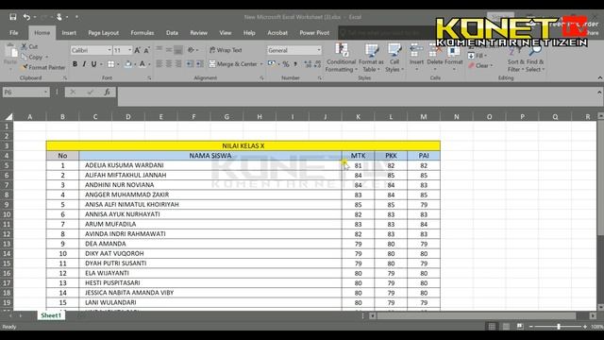Select the Sheet1 tab

pyautogui.click(x=51, y=315)
